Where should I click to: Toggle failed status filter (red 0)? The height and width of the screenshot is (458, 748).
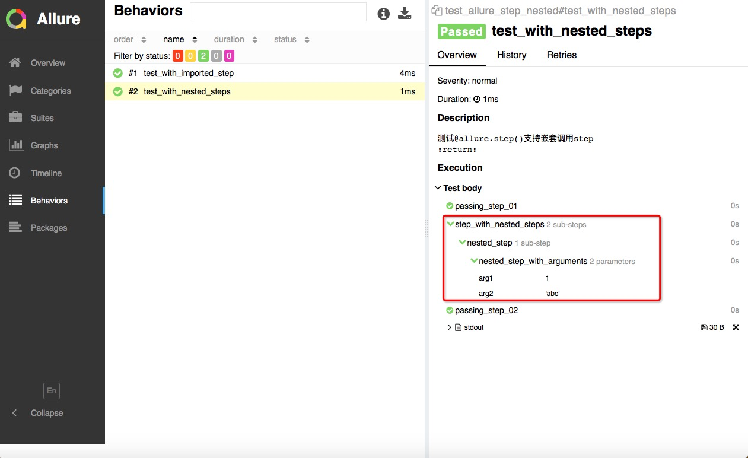(x=178, y=56)
